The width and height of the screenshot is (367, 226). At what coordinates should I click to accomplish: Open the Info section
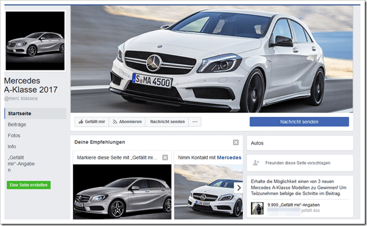(x=12, y=146)
